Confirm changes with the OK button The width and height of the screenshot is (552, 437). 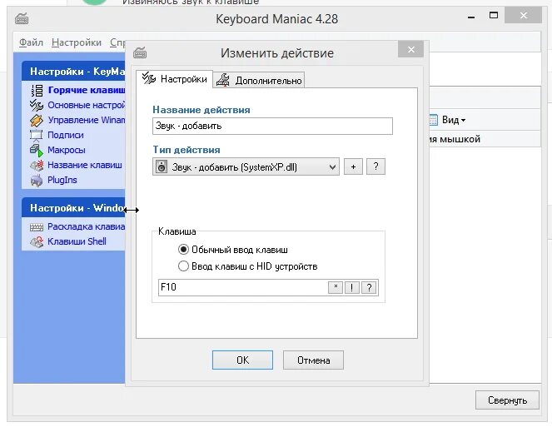point(242,360)
